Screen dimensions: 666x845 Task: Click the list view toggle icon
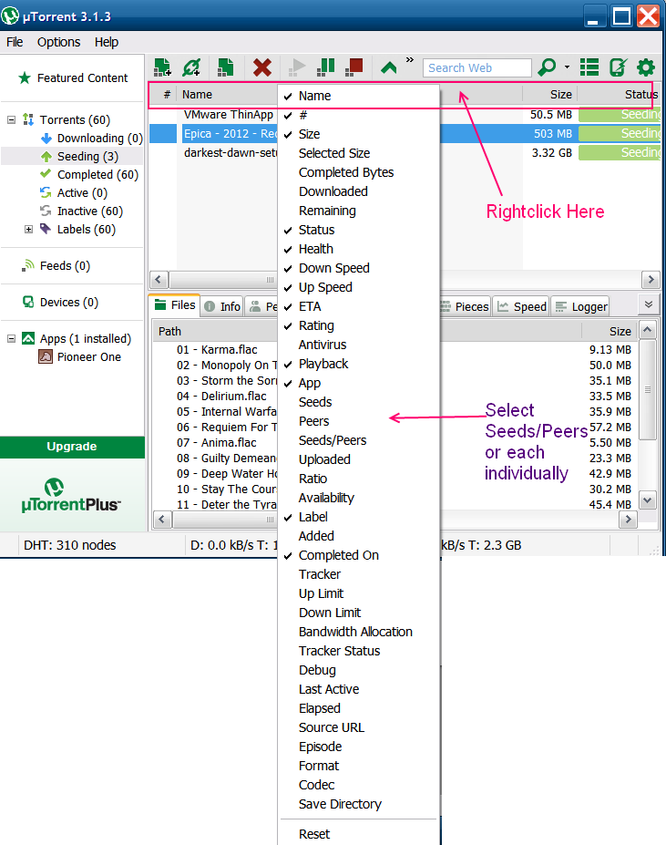(x=589, y=67)
